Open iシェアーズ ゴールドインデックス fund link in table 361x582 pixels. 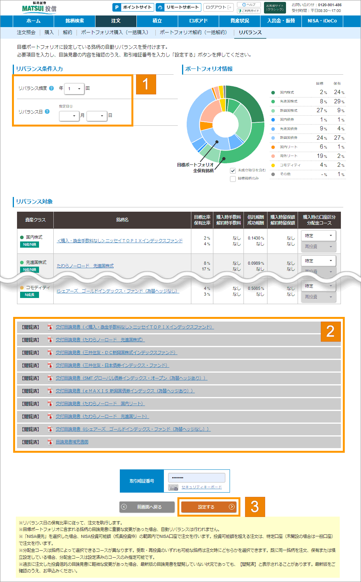(118, 291)
